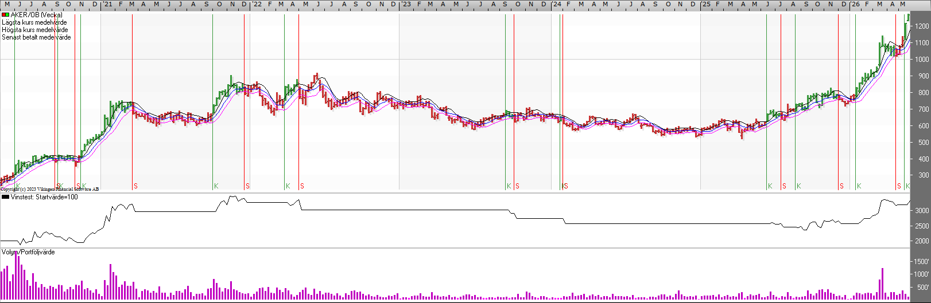Click the 700 price axis label
The image size is (931, 303).
point(923,109)
